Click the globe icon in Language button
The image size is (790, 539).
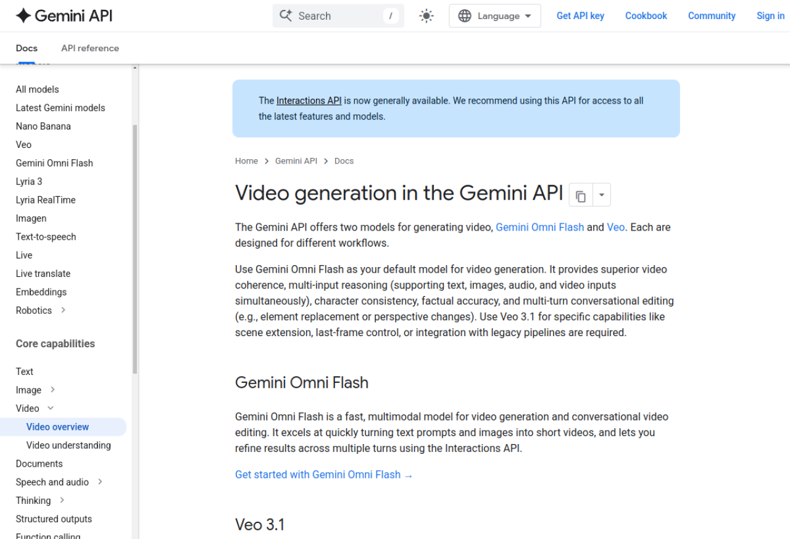(465, 16)
